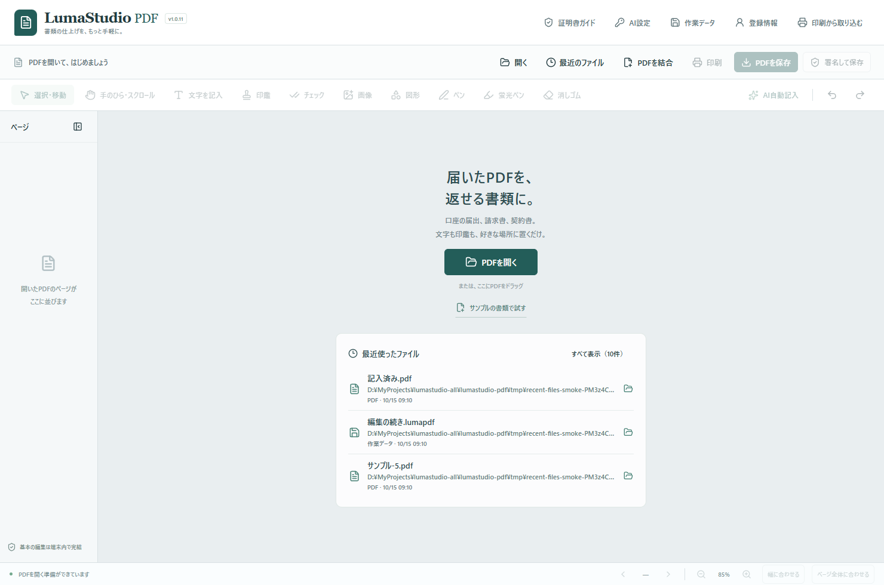
Task: Pick the 印鑑 stamp tool
Action: (x=256, y=95)
